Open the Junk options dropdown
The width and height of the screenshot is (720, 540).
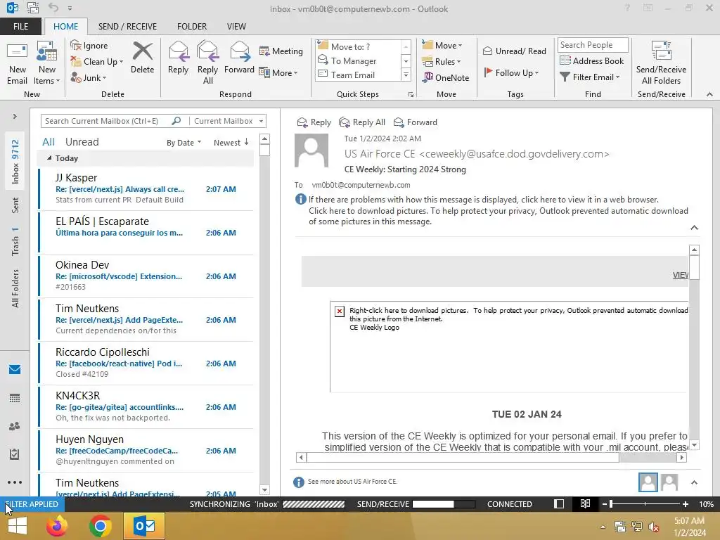click(89, 77)
